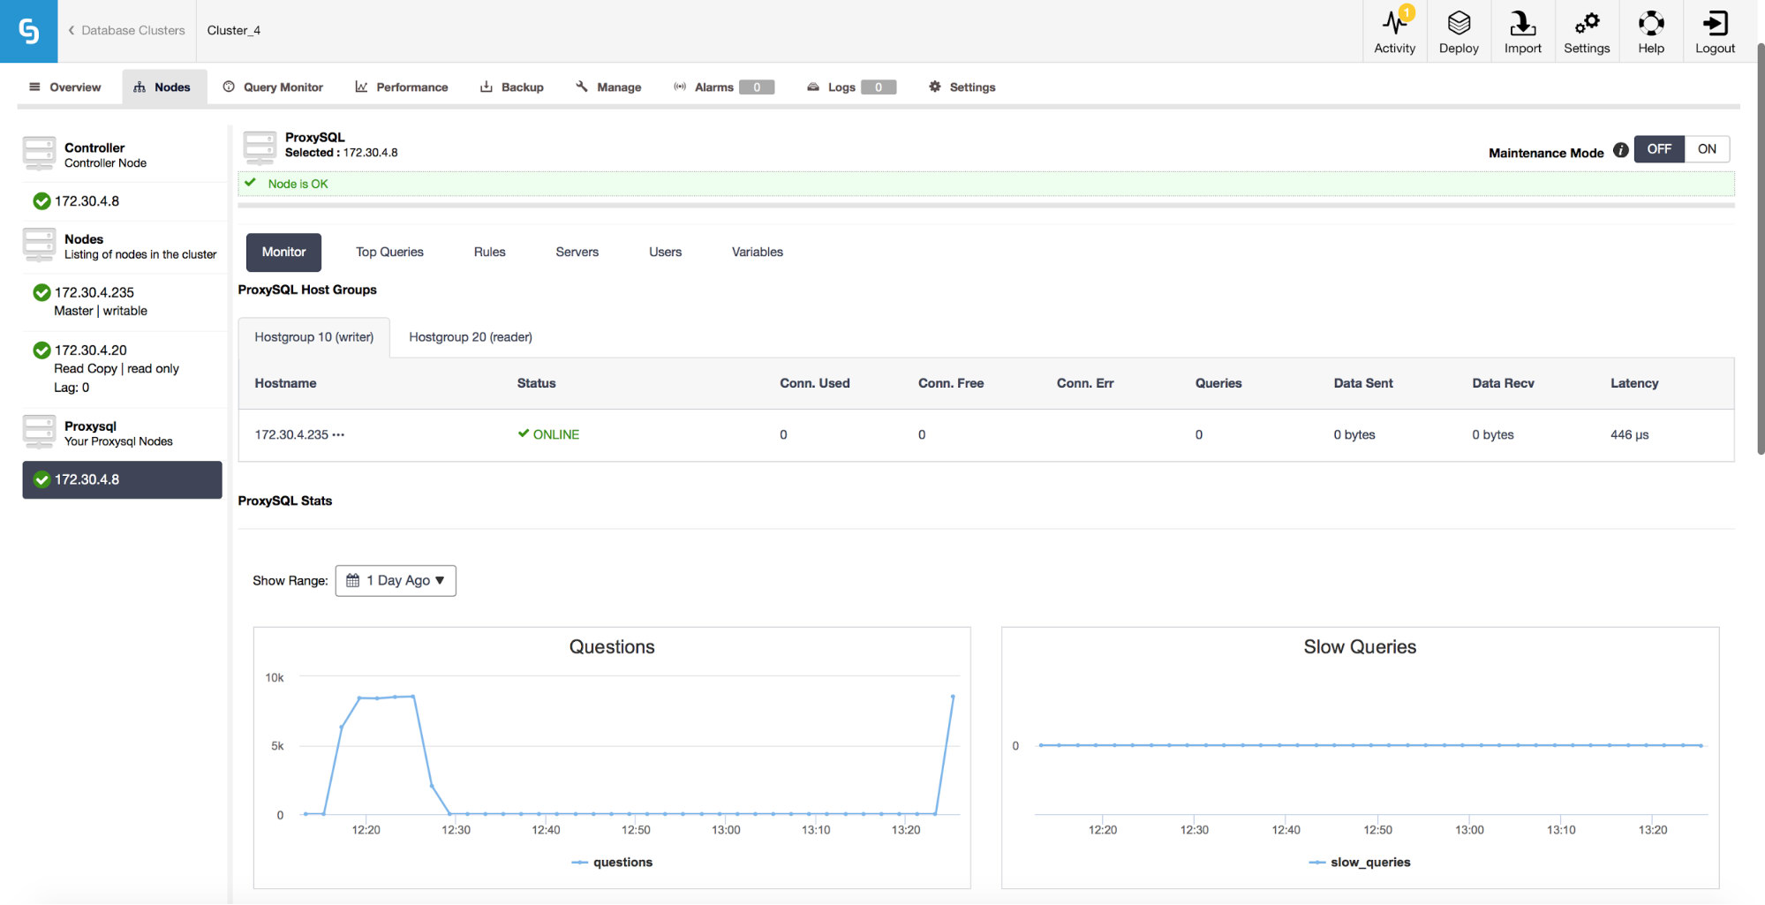Open the cluster Settings tab

(x=962, y=87)
